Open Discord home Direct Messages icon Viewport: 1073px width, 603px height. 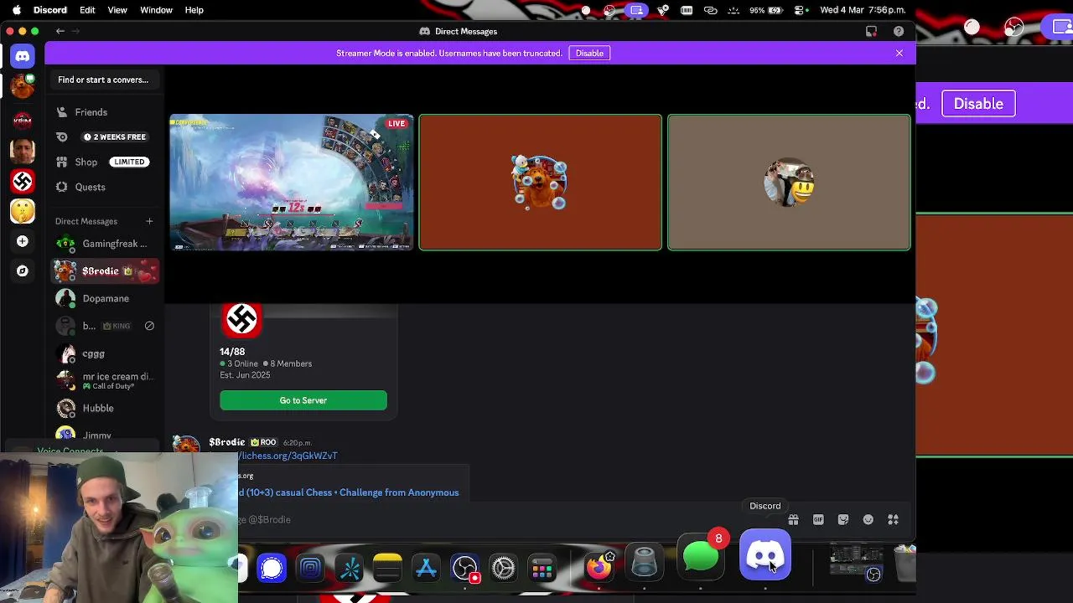[23, 56]
